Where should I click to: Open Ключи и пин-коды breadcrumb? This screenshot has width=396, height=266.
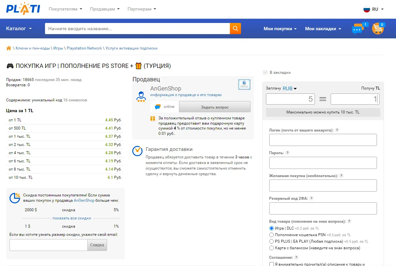[33, 48]
